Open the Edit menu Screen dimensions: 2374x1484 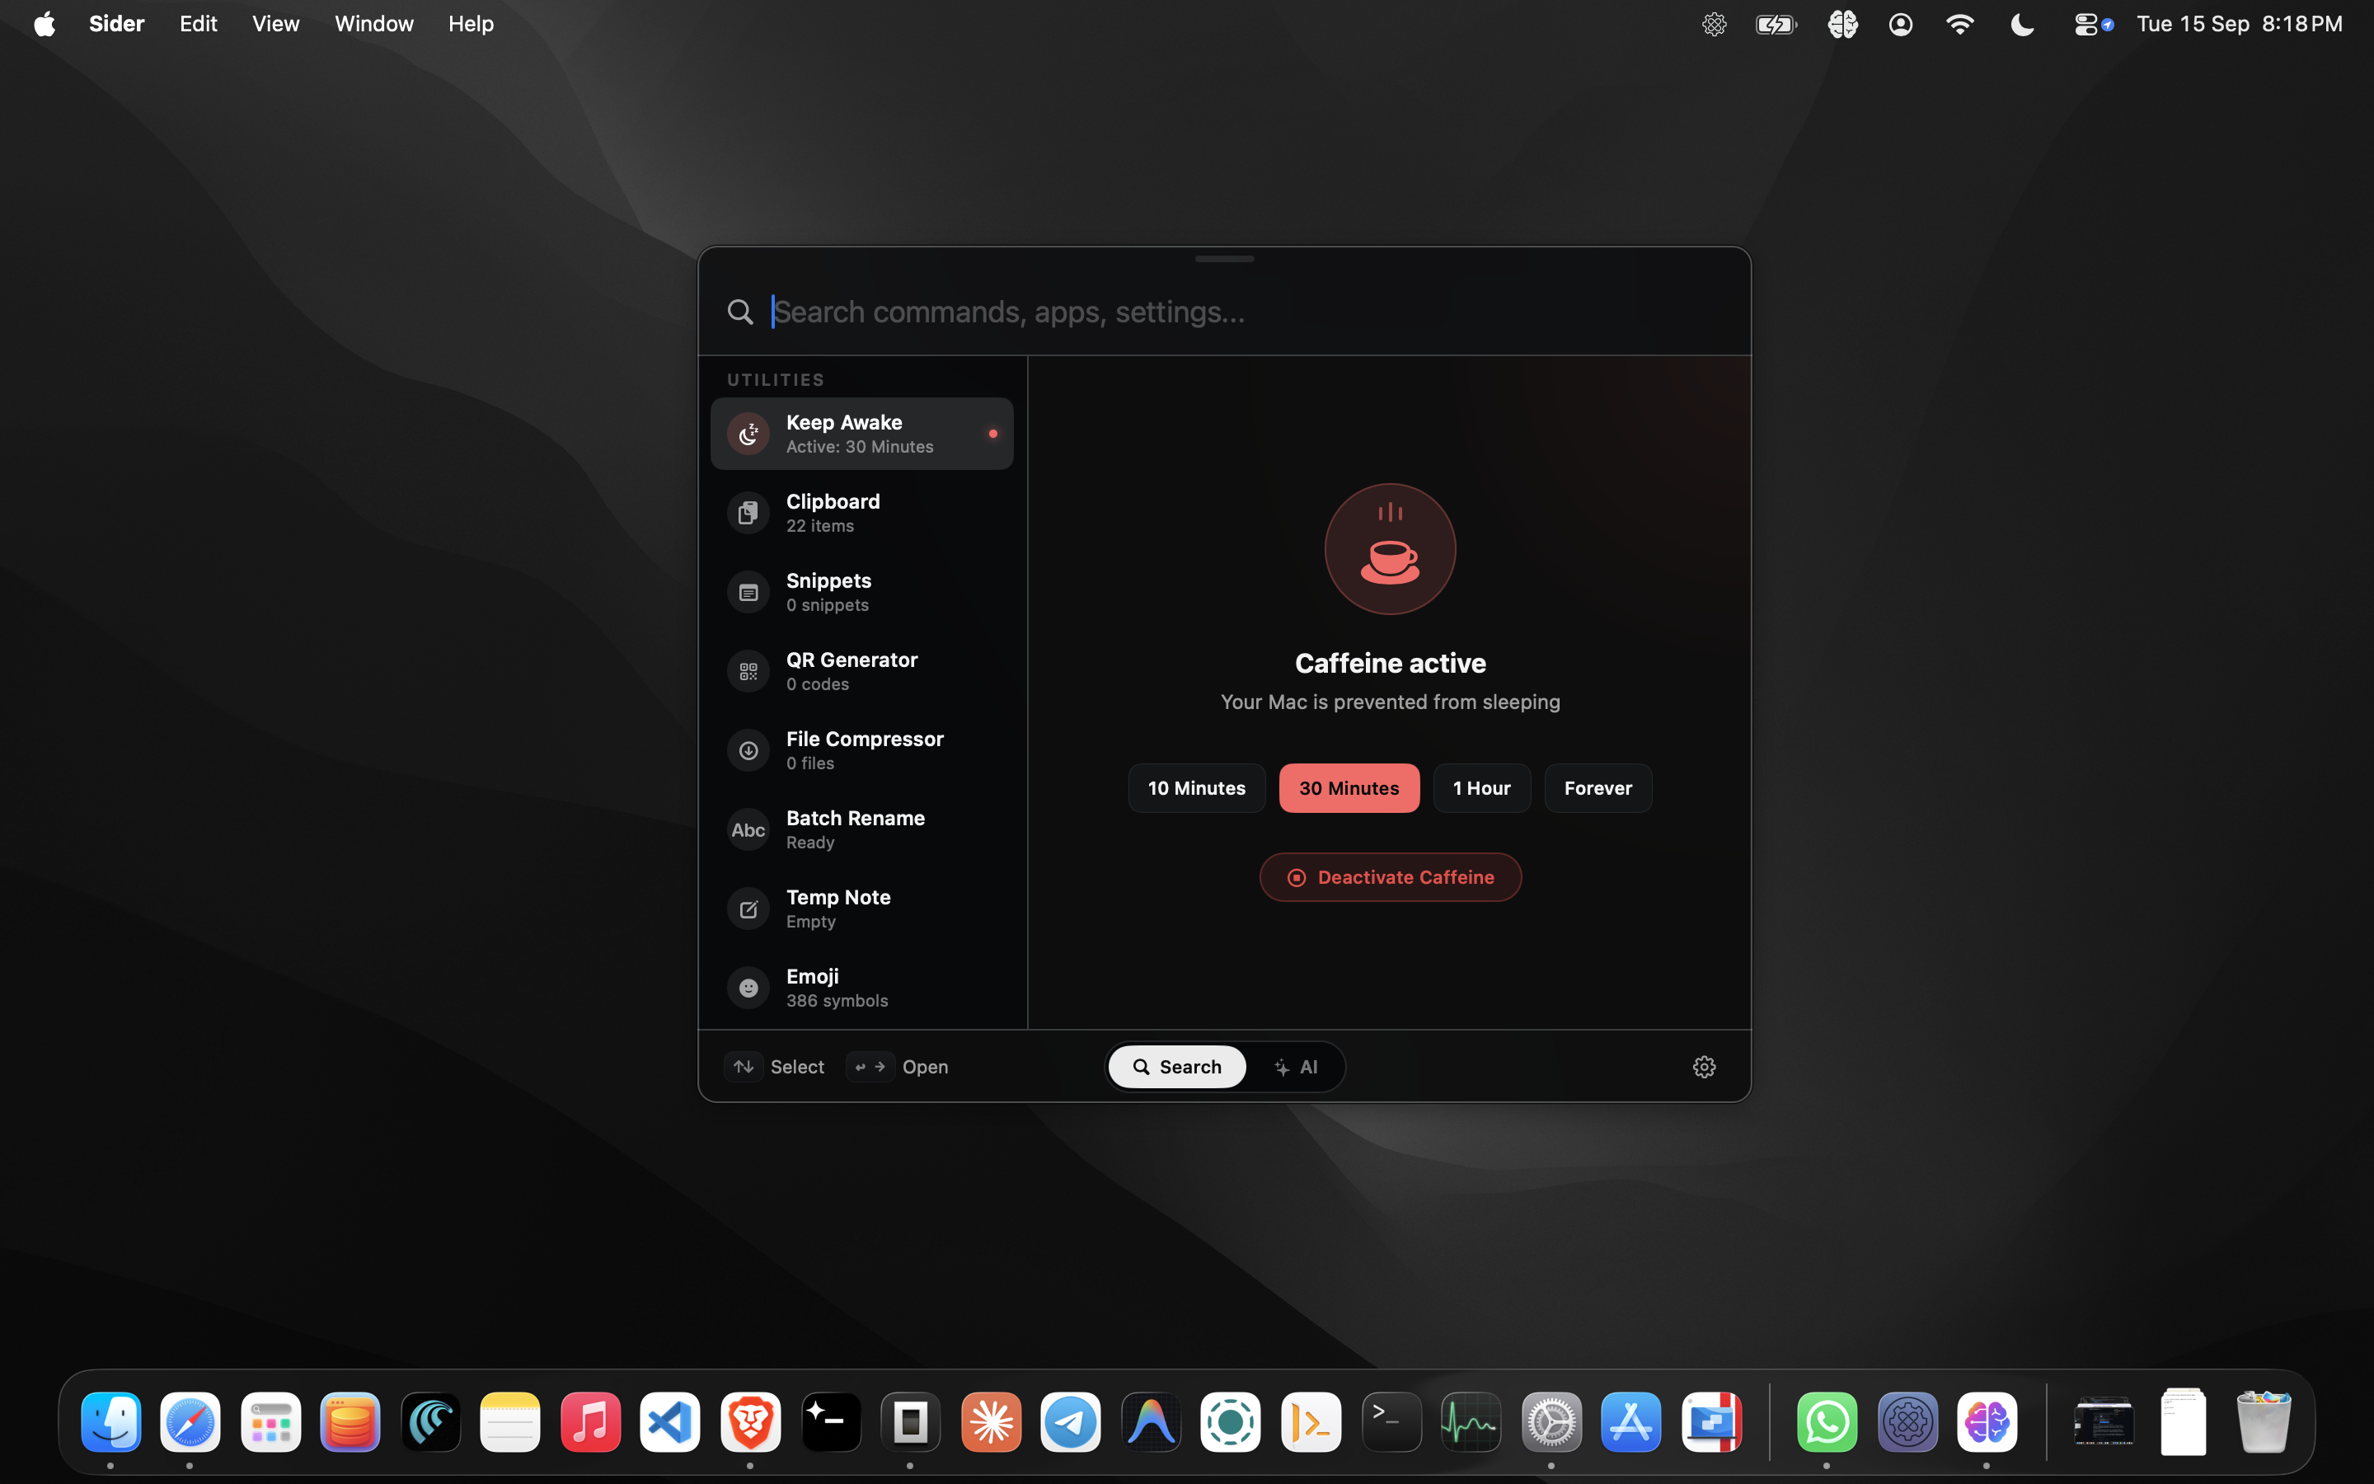pos(198,24)
